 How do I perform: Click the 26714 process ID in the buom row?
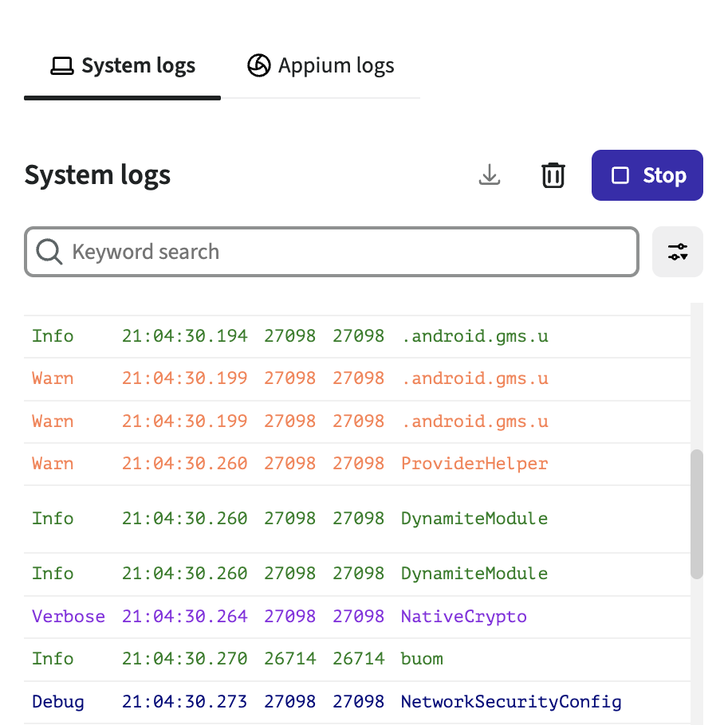click(x=290, y=659)
